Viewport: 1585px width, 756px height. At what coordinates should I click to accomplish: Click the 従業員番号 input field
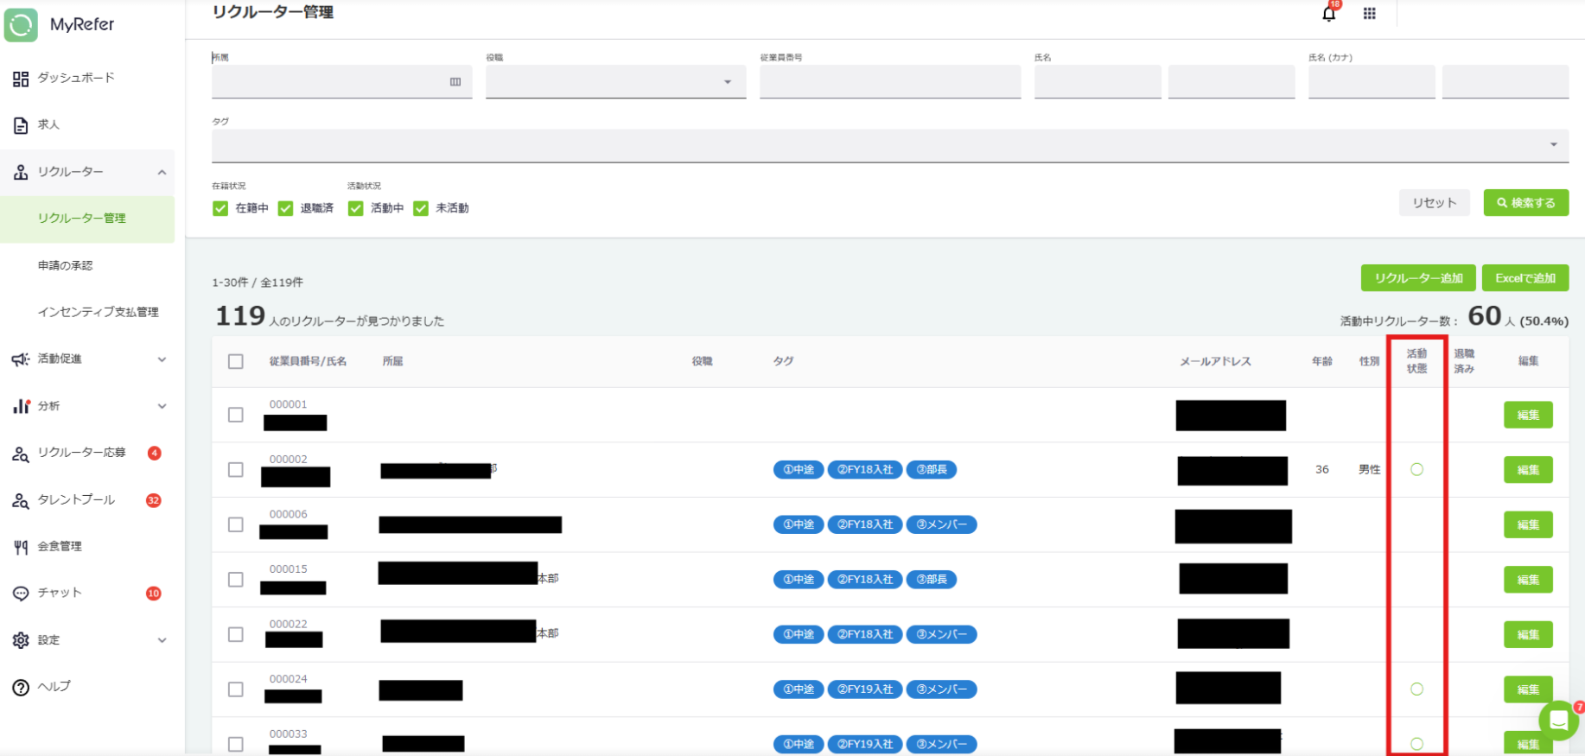[889, 82]
